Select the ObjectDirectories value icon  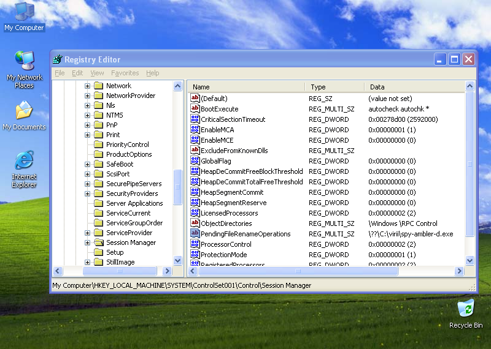tap(195, 223)
